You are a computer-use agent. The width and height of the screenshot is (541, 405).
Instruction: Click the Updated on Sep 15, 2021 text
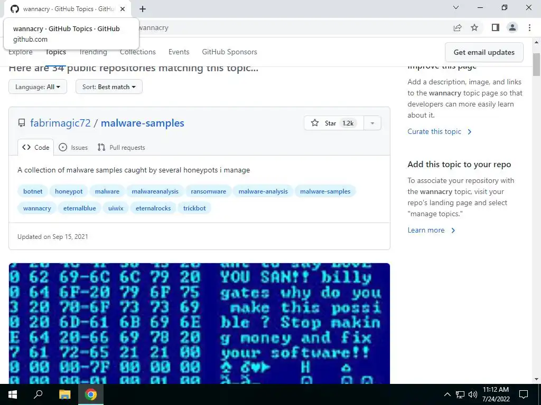(x=53, y=237)
